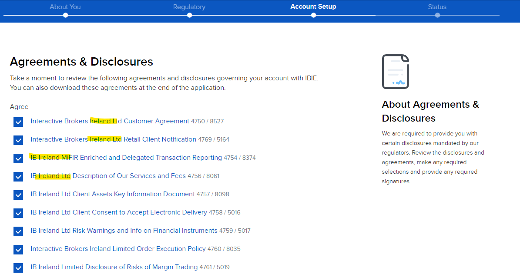520x274 pixels.
Task: Click form number 4761 / 5019
Action: point(214,267)
